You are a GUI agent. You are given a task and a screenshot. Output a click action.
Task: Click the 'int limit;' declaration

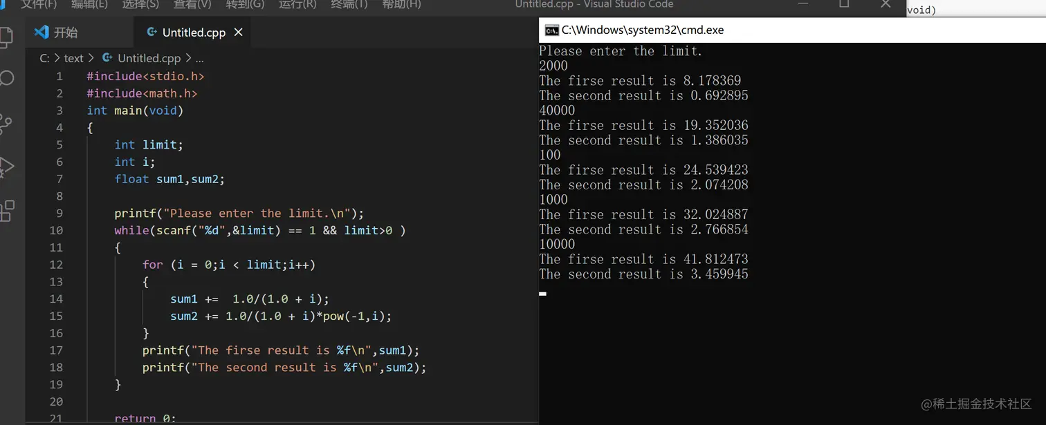tap(149, 144)
